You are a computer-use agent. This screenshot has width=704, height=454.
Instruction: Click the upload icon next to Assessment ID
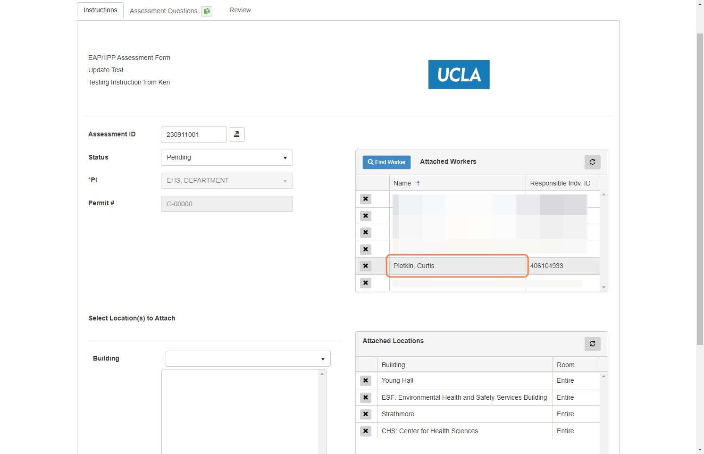pyautogui.click(x=237, y=135)
